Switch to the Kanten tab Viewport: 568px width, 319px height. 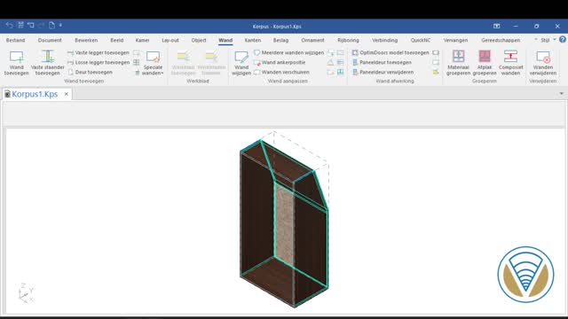pyautogui.click(x=252, y=40)
